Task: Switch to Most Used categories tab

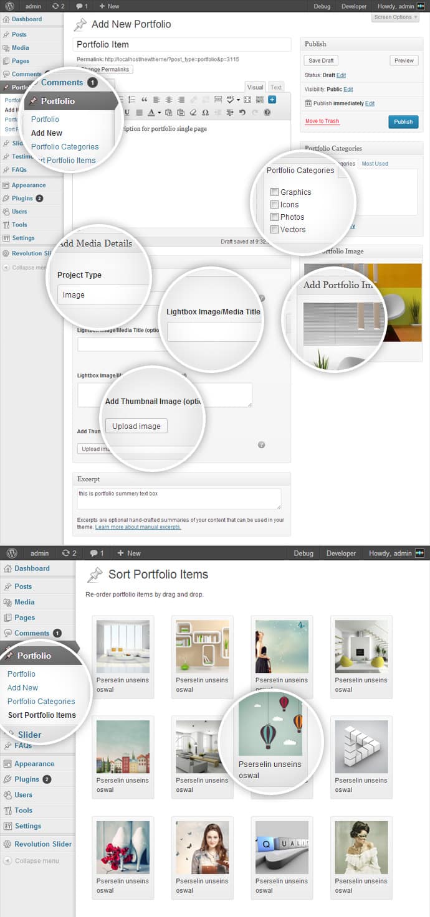Action: pyautogui.click(x=375, y=164)
